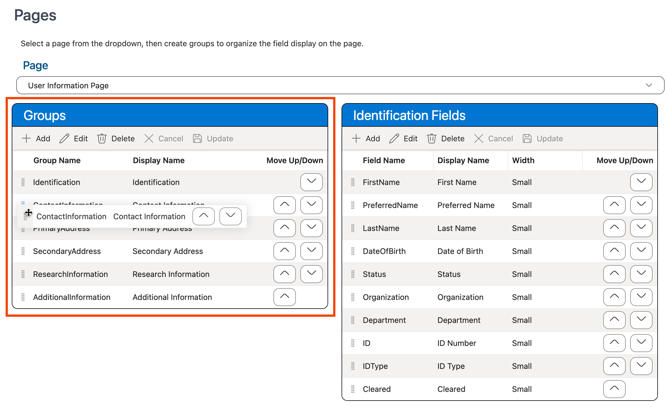Click move-down arrow on FirstName field row

(x=641, y=182)
